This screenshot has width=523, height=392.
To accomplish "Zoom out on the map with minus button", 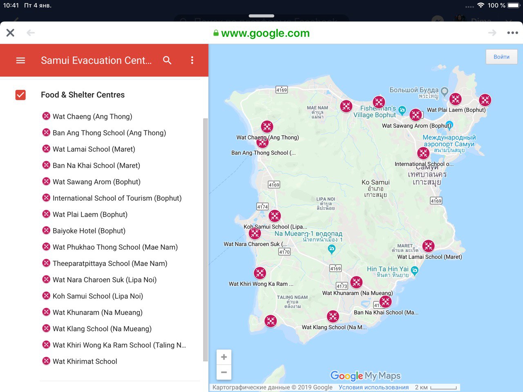I will click(x=224, y=372).
